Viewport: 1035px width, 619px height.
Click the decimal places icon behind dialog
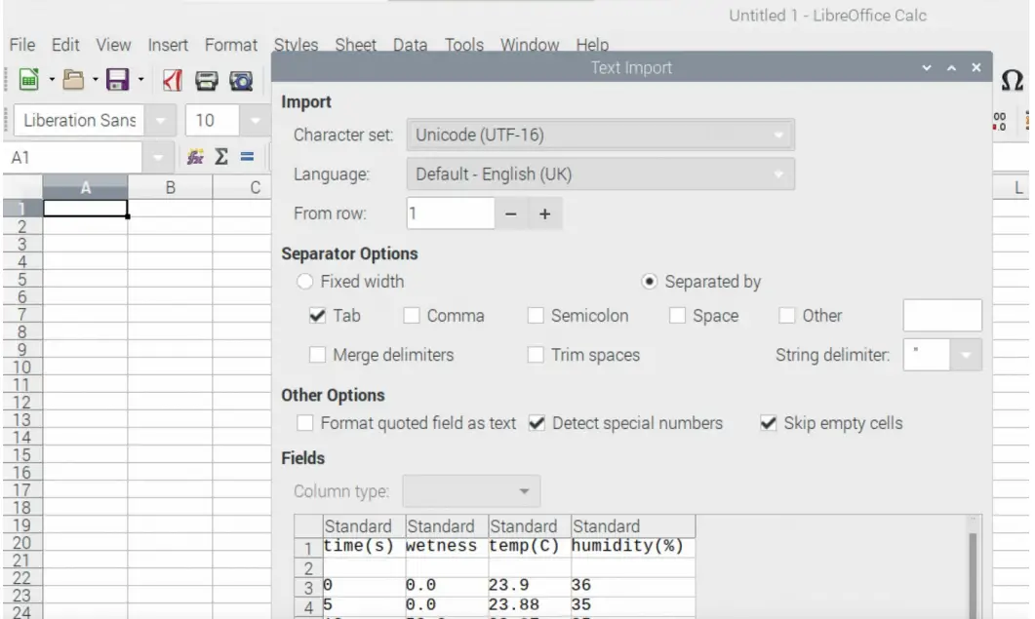click(x=999, y=121)
